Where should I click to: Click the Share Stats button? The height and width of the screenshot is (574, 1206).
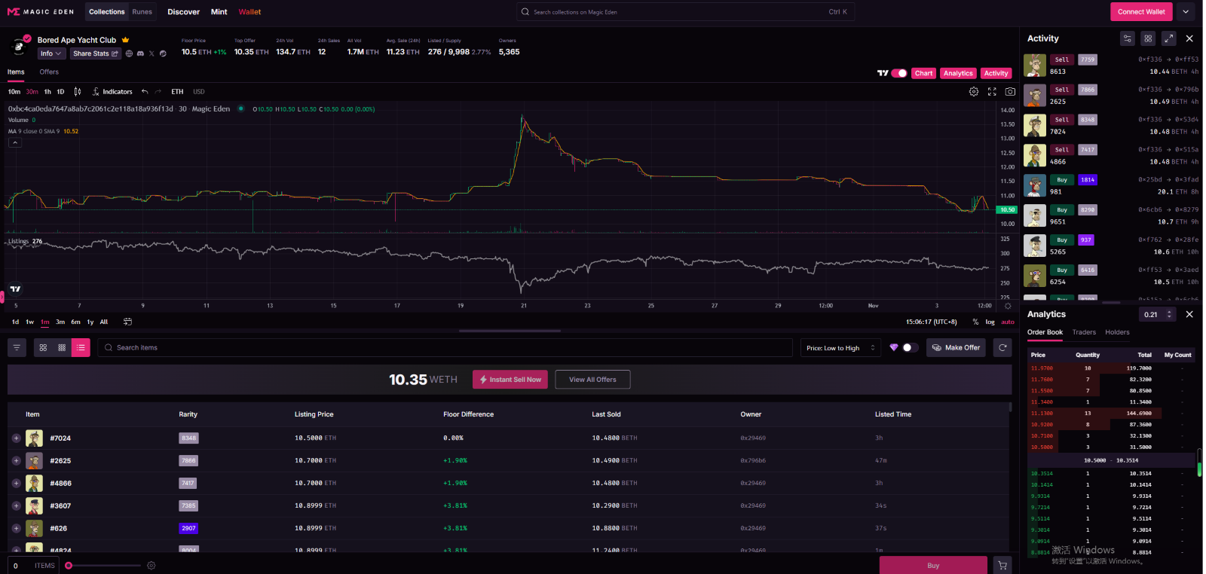(95, 53)
